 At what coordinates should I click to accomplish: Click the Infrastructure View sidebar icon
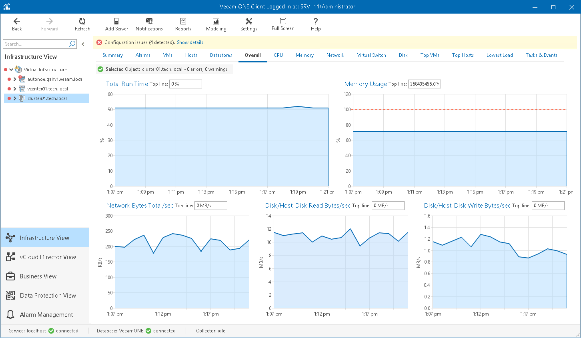click(10, 238)
